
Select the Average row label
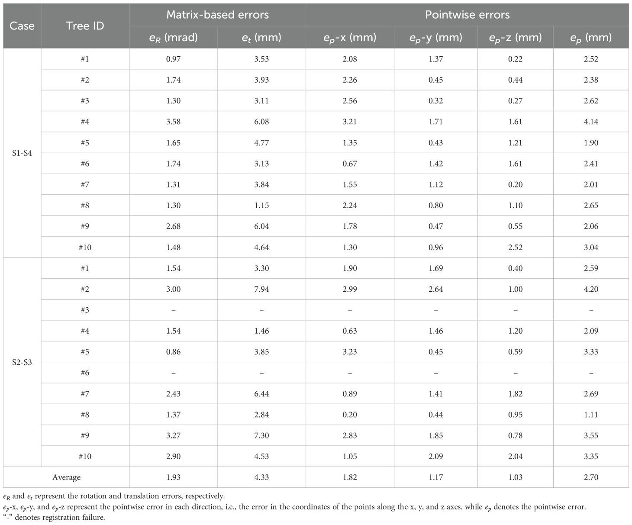[66, 477]
